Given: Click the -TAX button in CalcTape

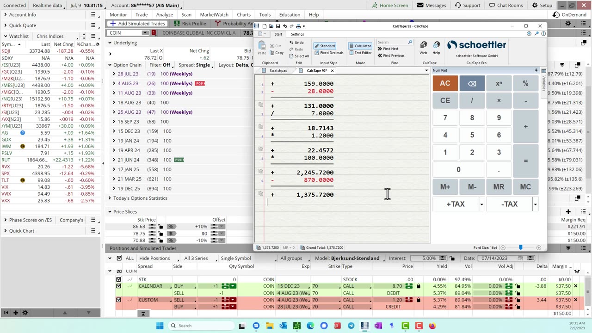Looking at the screenshot, I should 509,204.
